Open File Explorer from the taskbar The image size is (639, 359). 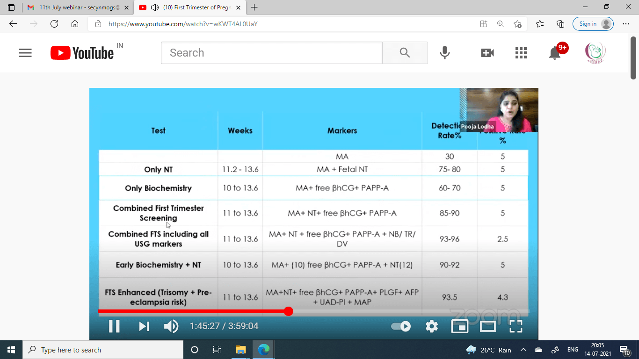point(240,350)
